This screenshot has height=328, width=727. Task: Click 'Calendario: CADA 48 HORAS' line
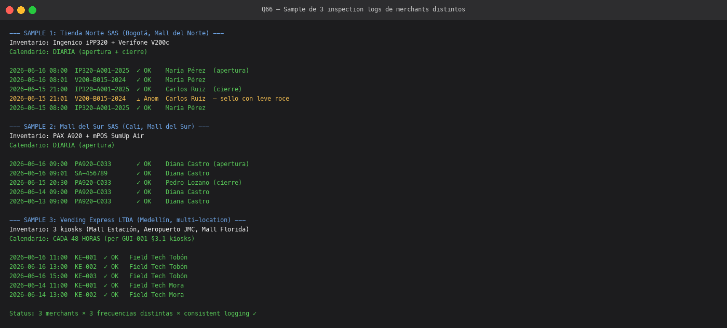pyautogui.click(x=102, y=239)
